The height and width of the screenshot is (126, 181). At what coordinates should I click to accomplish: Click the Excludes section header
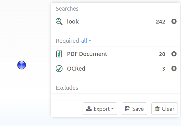click(67, 88)
